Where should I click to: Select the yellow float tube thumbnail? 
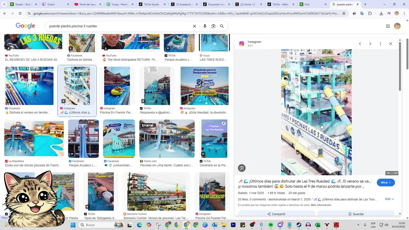[117, 86]
